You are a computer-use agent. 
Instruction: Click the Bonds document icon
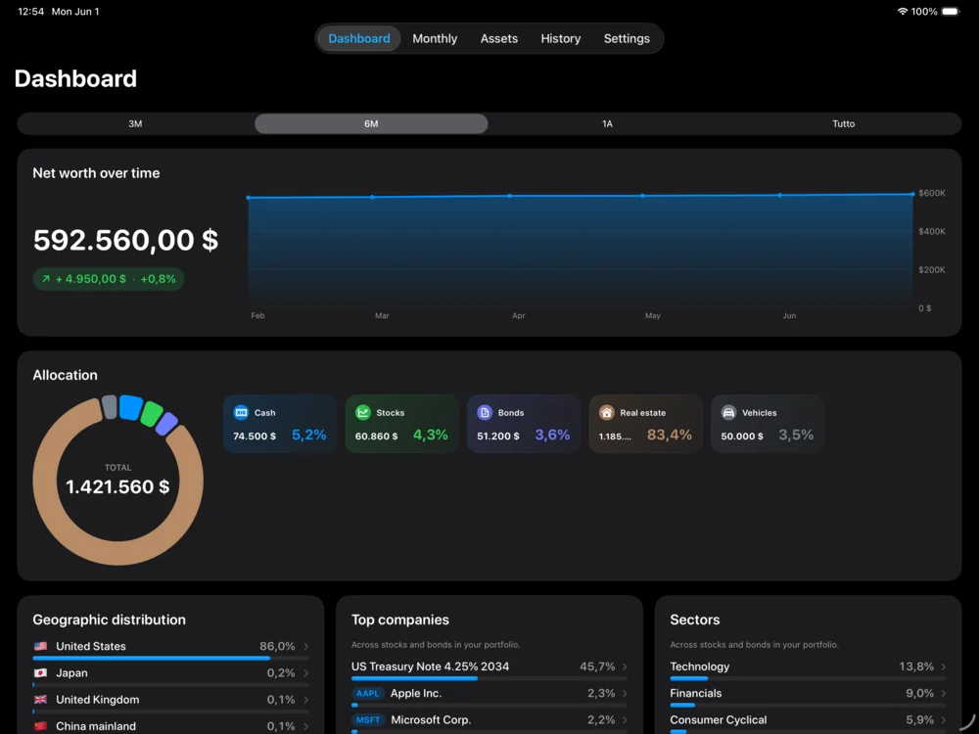tap(485, 413)
